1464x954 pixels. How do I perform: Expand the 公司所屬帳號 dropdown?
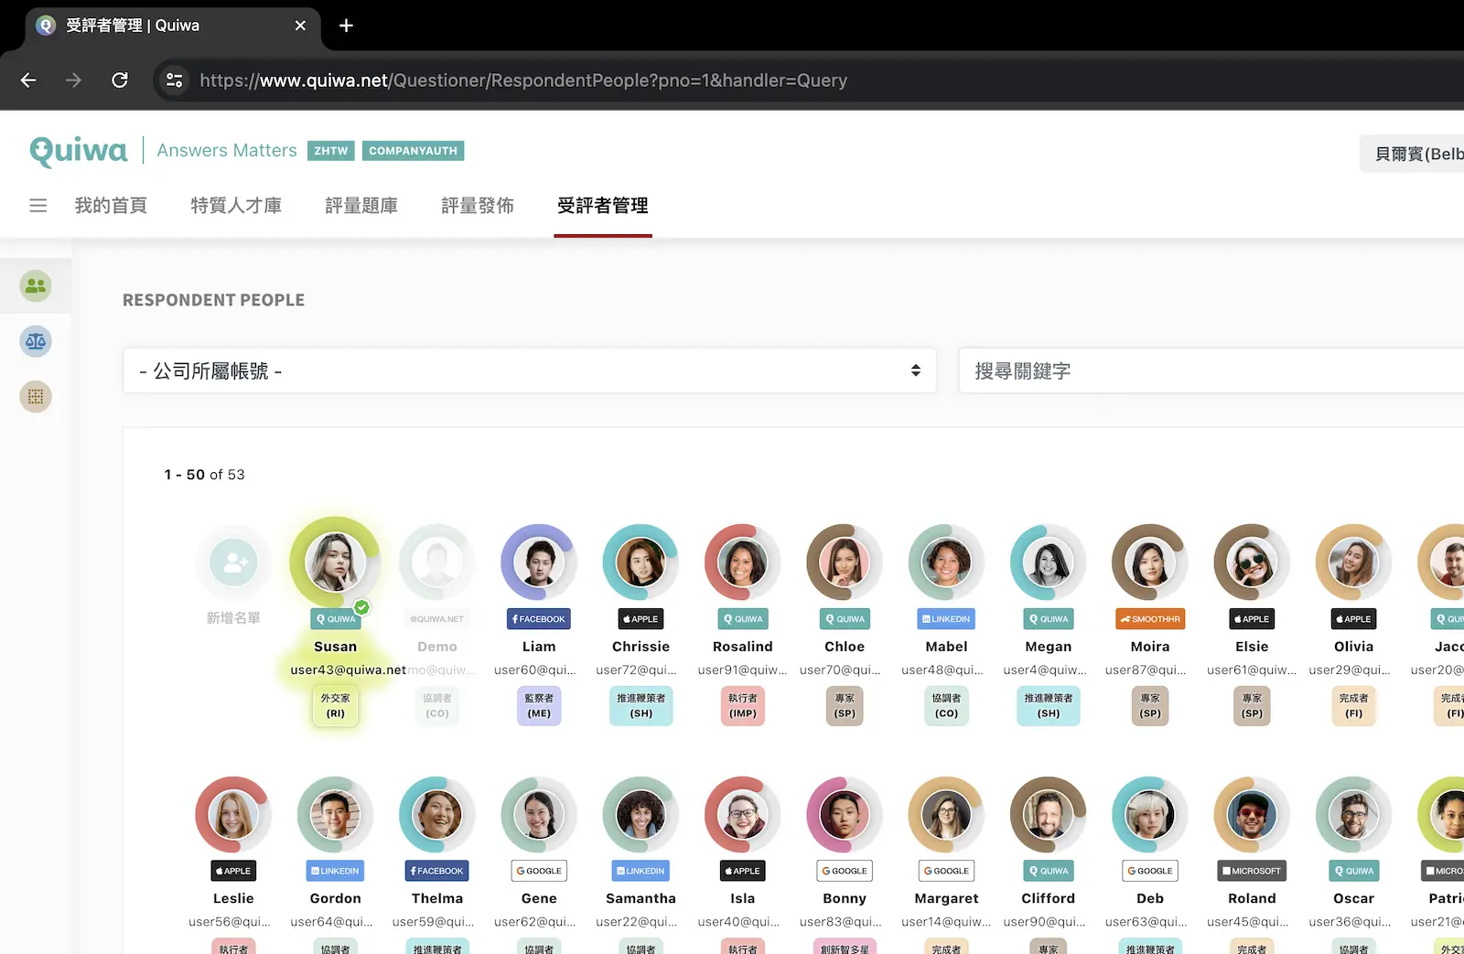530,370
